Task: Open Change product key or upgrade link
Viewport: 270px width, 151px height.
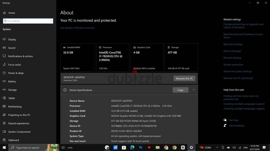Action: 243,26
